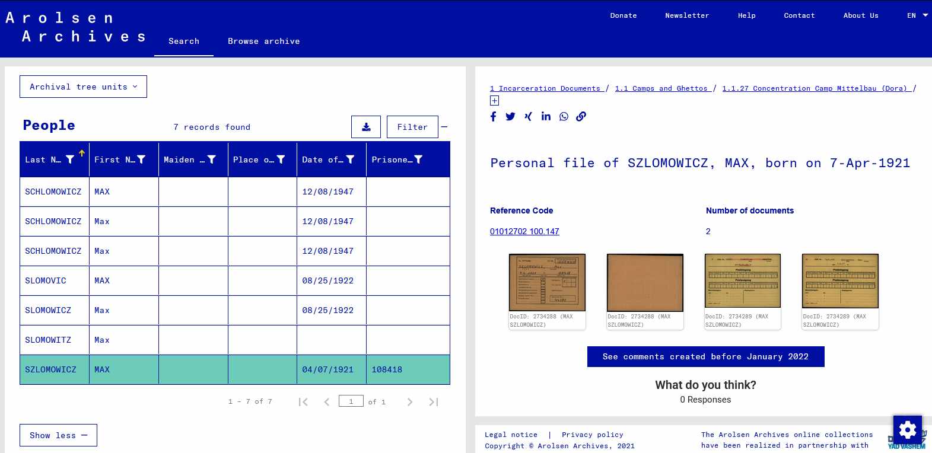Switch to the Browse archive tab
Image resolution: width=932 pixels, height=453 pixels.
[x=263, y=41]
